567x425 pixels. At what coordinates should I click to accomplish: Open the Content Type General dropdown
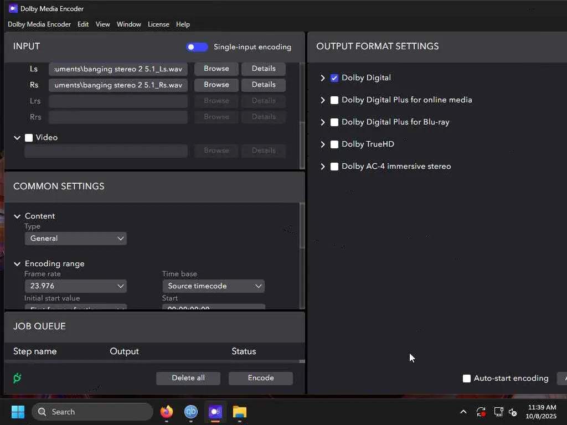pyautogui.click(x=75, y=239)
